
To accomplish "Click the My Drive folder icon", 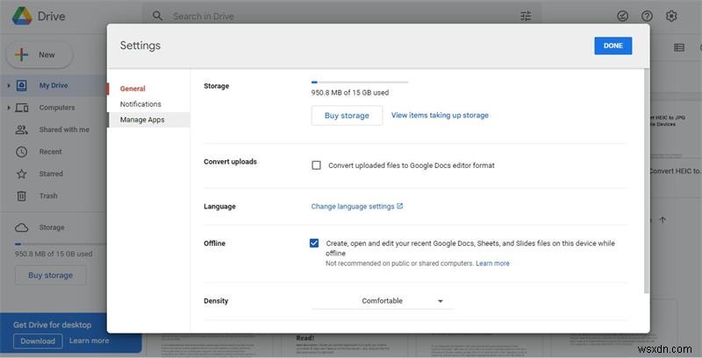I will 21,85.
